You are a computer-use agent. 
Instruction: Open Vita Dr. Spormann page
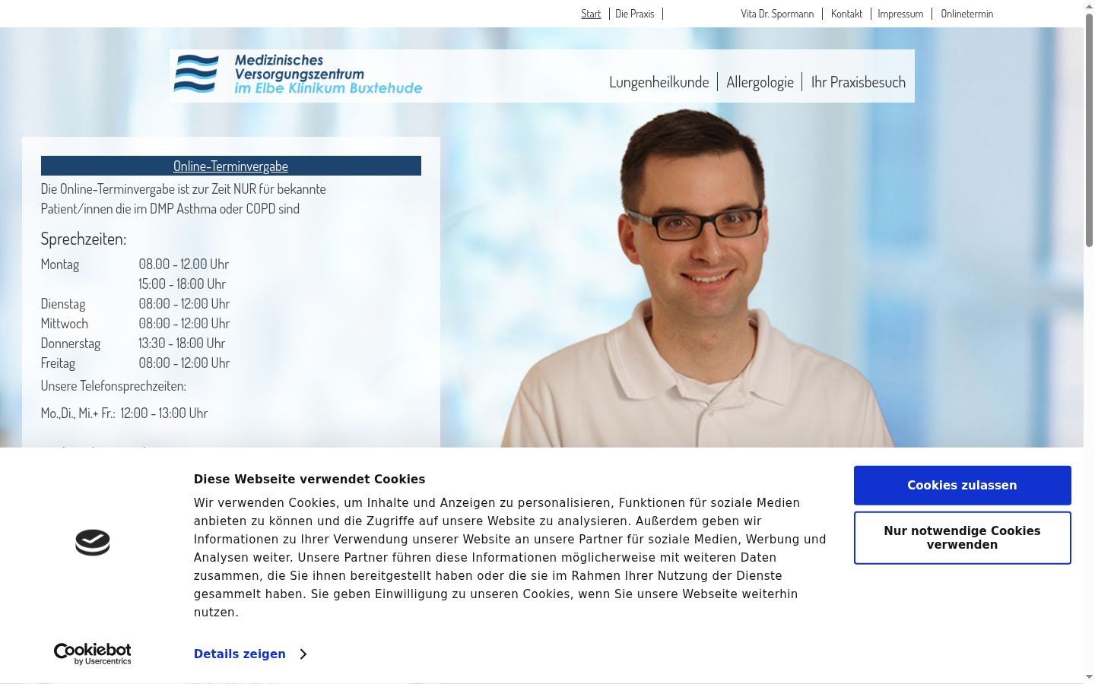(777, 14)
